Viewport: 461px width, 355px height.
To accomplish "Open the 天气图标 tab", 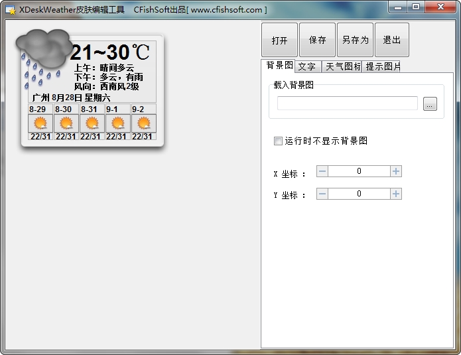I will click(x=342, y=66).
